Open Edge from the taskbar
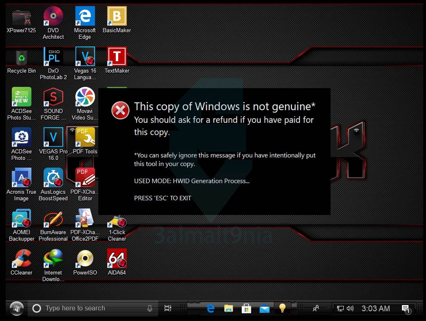426x321 pixels. point(211,308)
